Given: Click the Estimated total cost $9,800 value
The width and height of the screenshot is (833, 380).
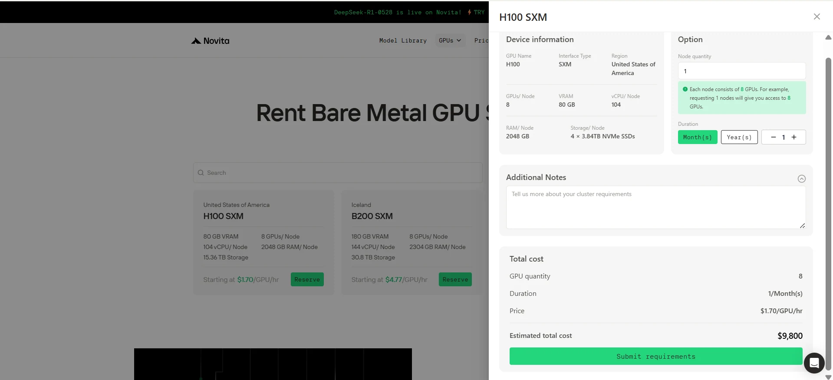Looking at the screenshot, I should (790, 336).
